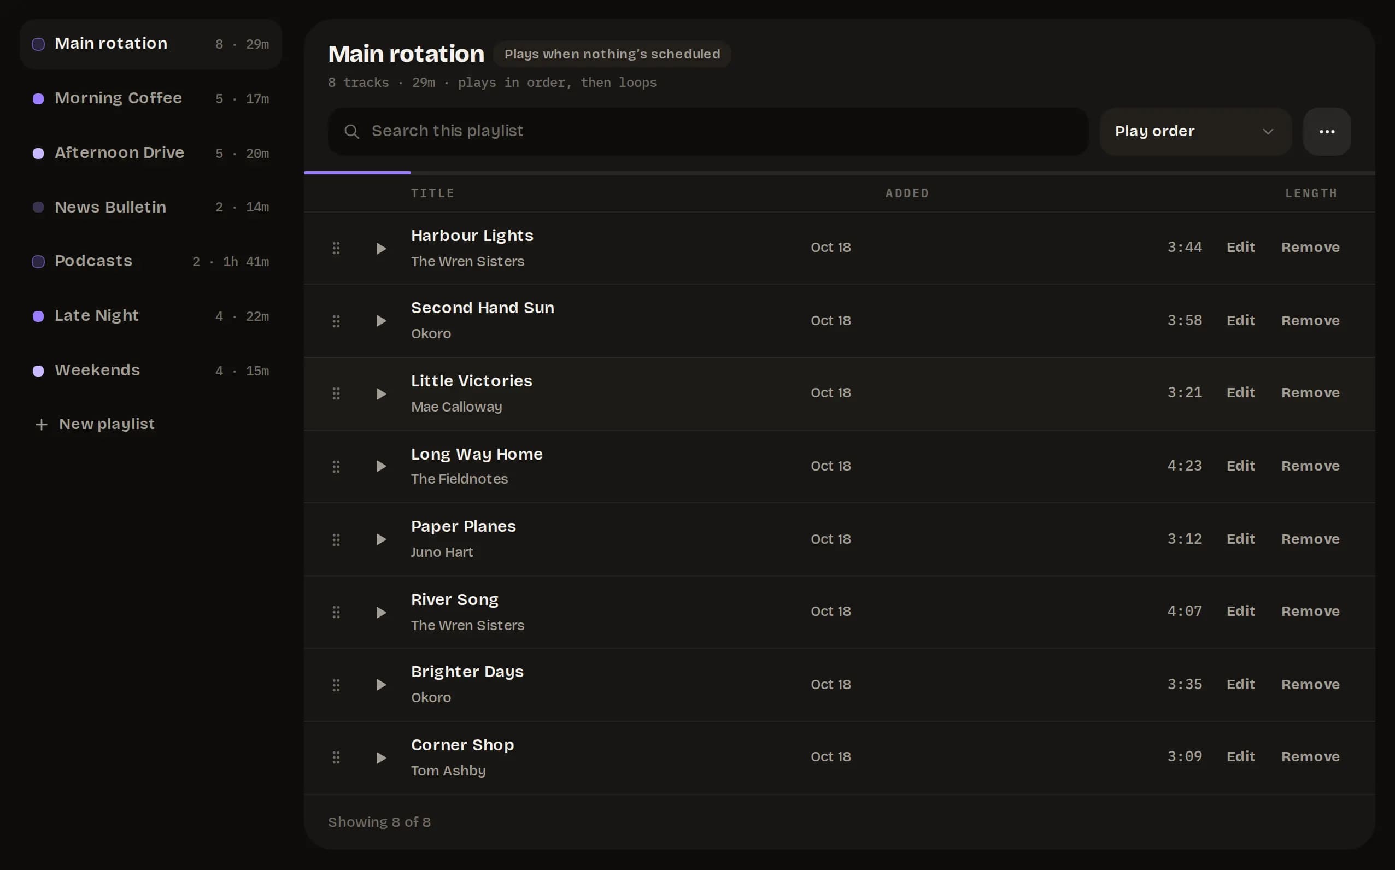This screenshot has height=870, width=1395.
Task: Remove Brighter Days from the playlist
Action: coord(1310,685)
